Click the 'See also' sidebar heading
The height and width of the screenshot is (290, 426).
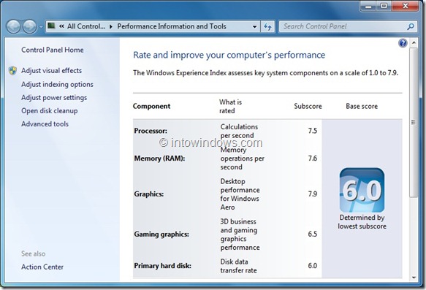click(x=34, y=254)
